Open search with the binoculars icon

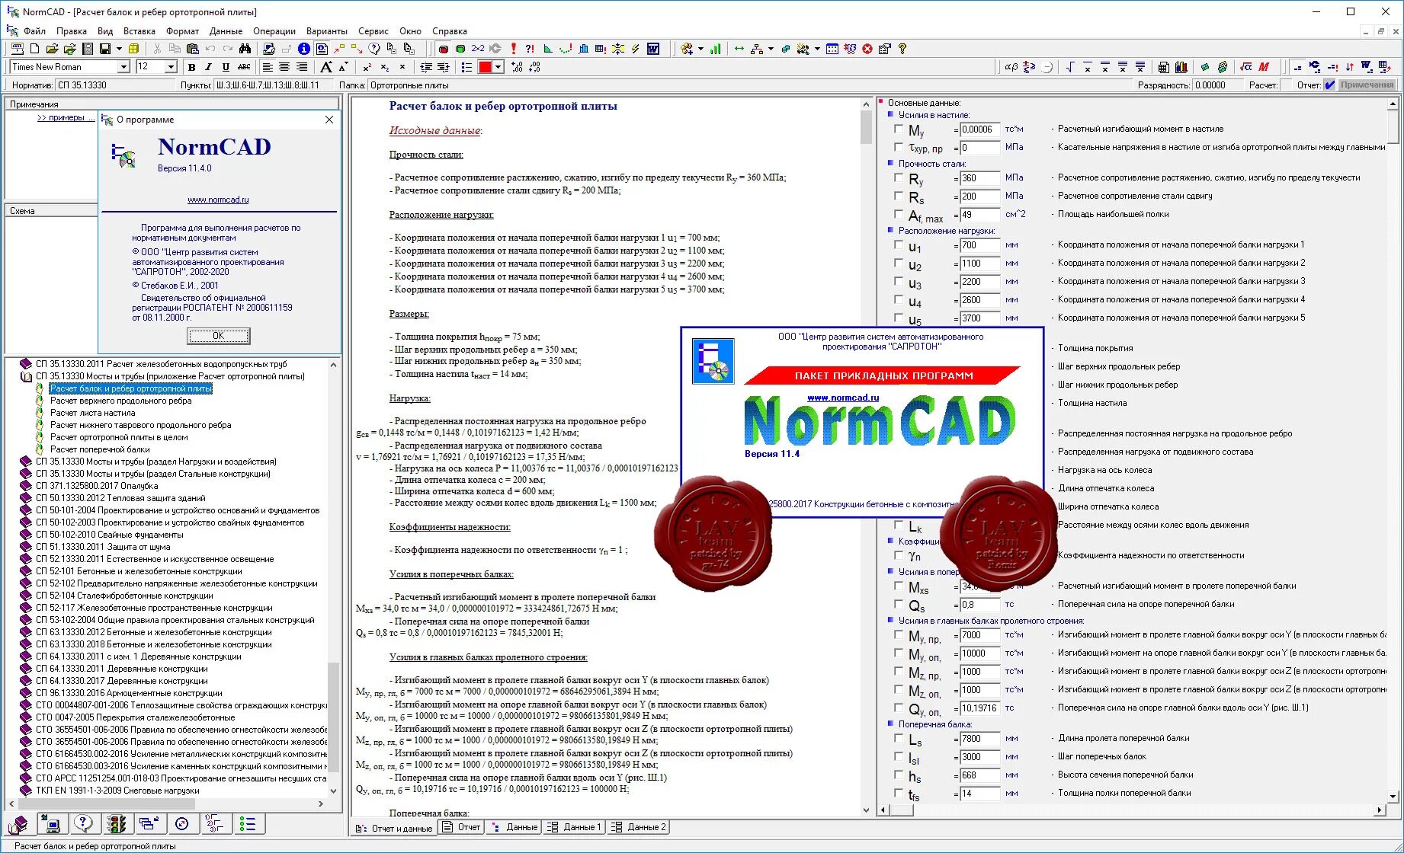(245, 49)
